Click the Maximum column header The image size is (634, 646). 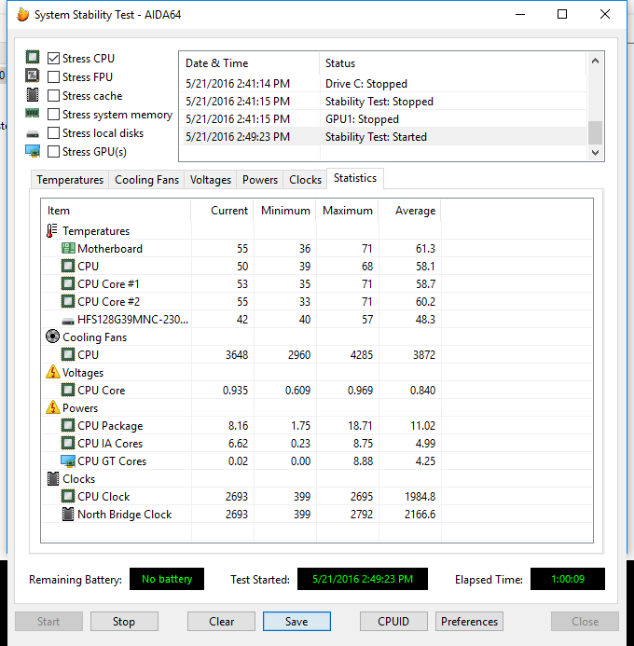347,211
